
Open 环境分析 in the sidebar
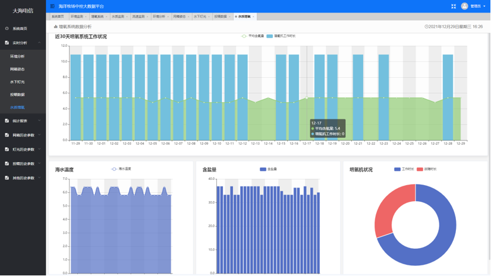coord(17,56)
